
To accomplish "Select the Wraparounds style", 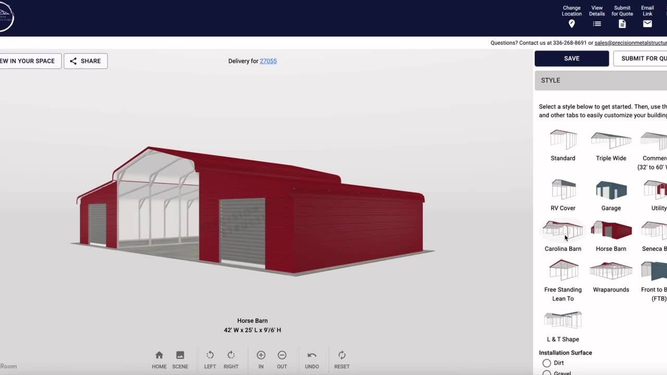I will click(611, 271).
